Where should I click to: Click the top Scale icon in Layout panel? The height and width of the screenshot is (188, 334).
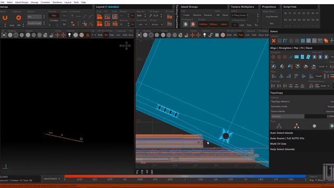click(x=115, y=17)
